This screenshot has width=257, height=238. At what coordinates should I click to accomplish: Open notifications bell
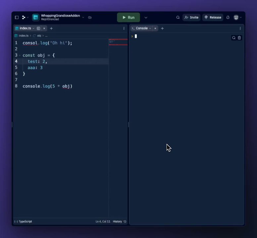pyautogui.click(x=228, y=17)
